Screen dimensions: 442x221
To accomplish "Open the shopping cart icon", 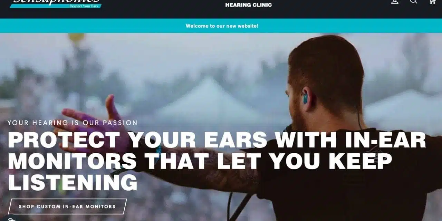I will tap(432, 1).
